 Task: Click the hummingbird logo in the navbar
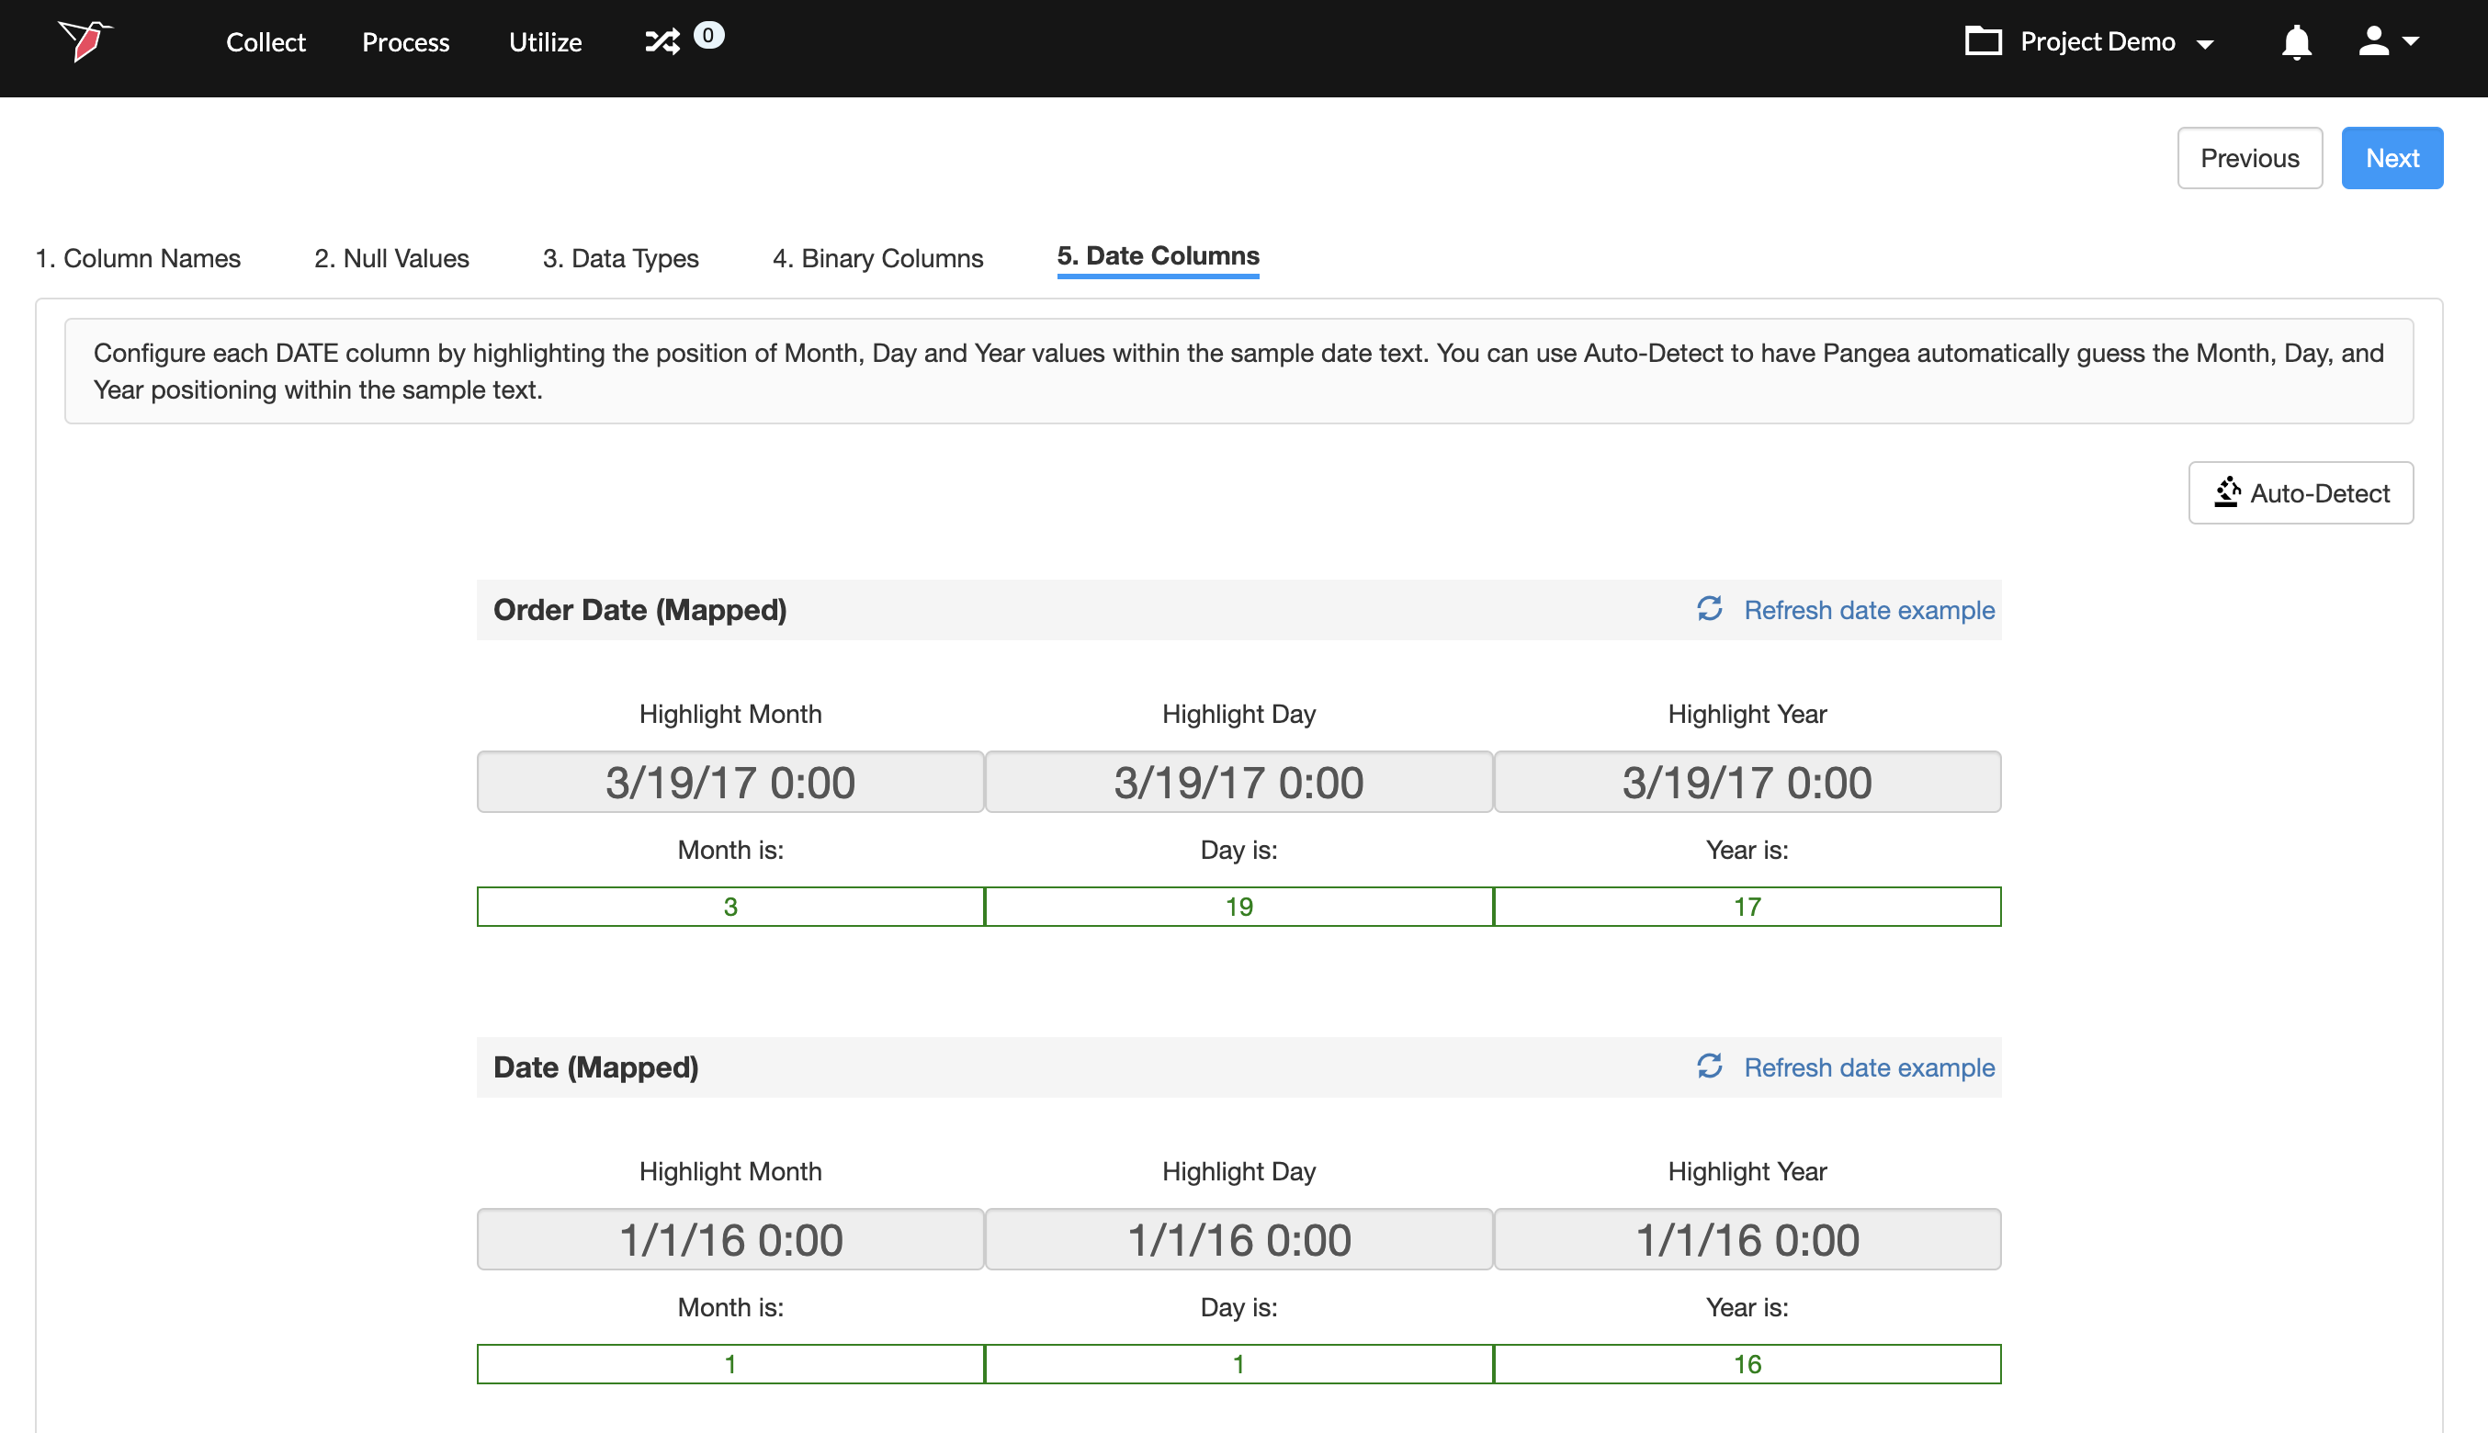click(x=85, y=41)
